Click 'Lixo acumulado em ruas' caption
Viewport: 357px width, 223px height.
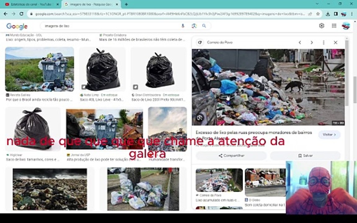(218, 200)
